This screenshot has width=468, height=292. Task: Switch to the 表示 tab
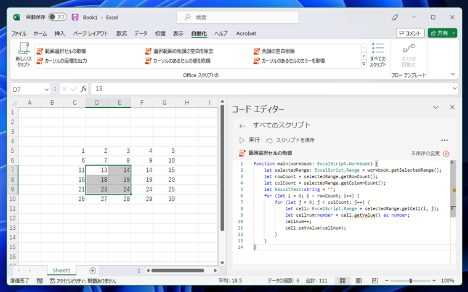(x=178, y=33)
